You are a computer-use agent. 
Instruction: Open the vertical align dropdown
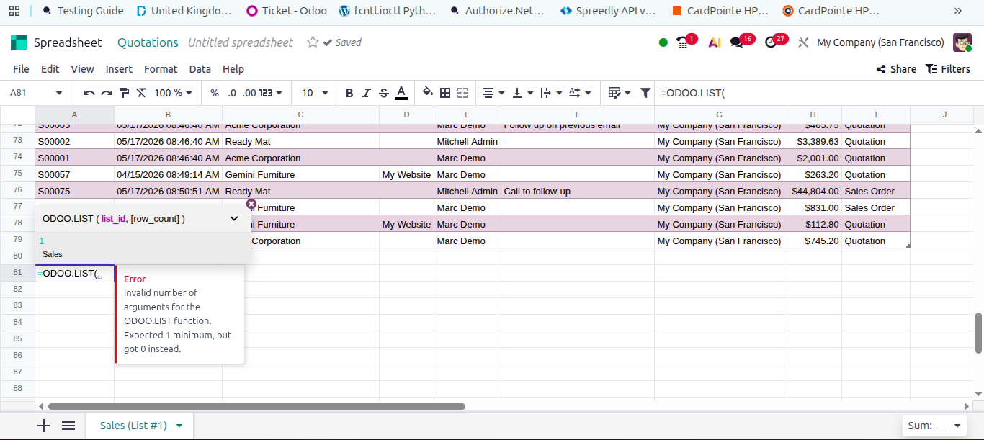click(x=522, y=93)
